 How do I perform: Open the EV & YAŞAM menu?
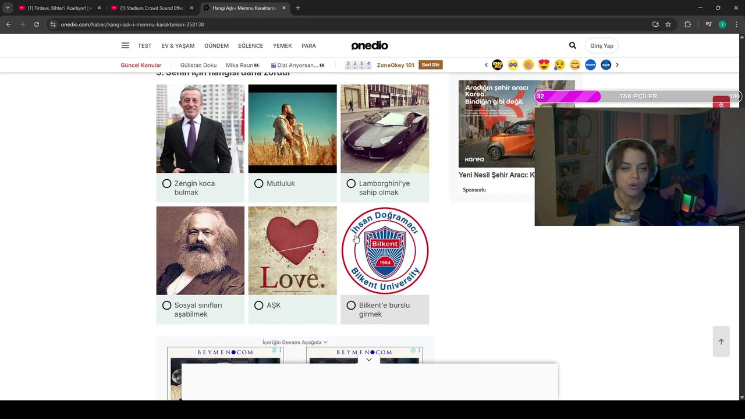(x=178, y=45)
